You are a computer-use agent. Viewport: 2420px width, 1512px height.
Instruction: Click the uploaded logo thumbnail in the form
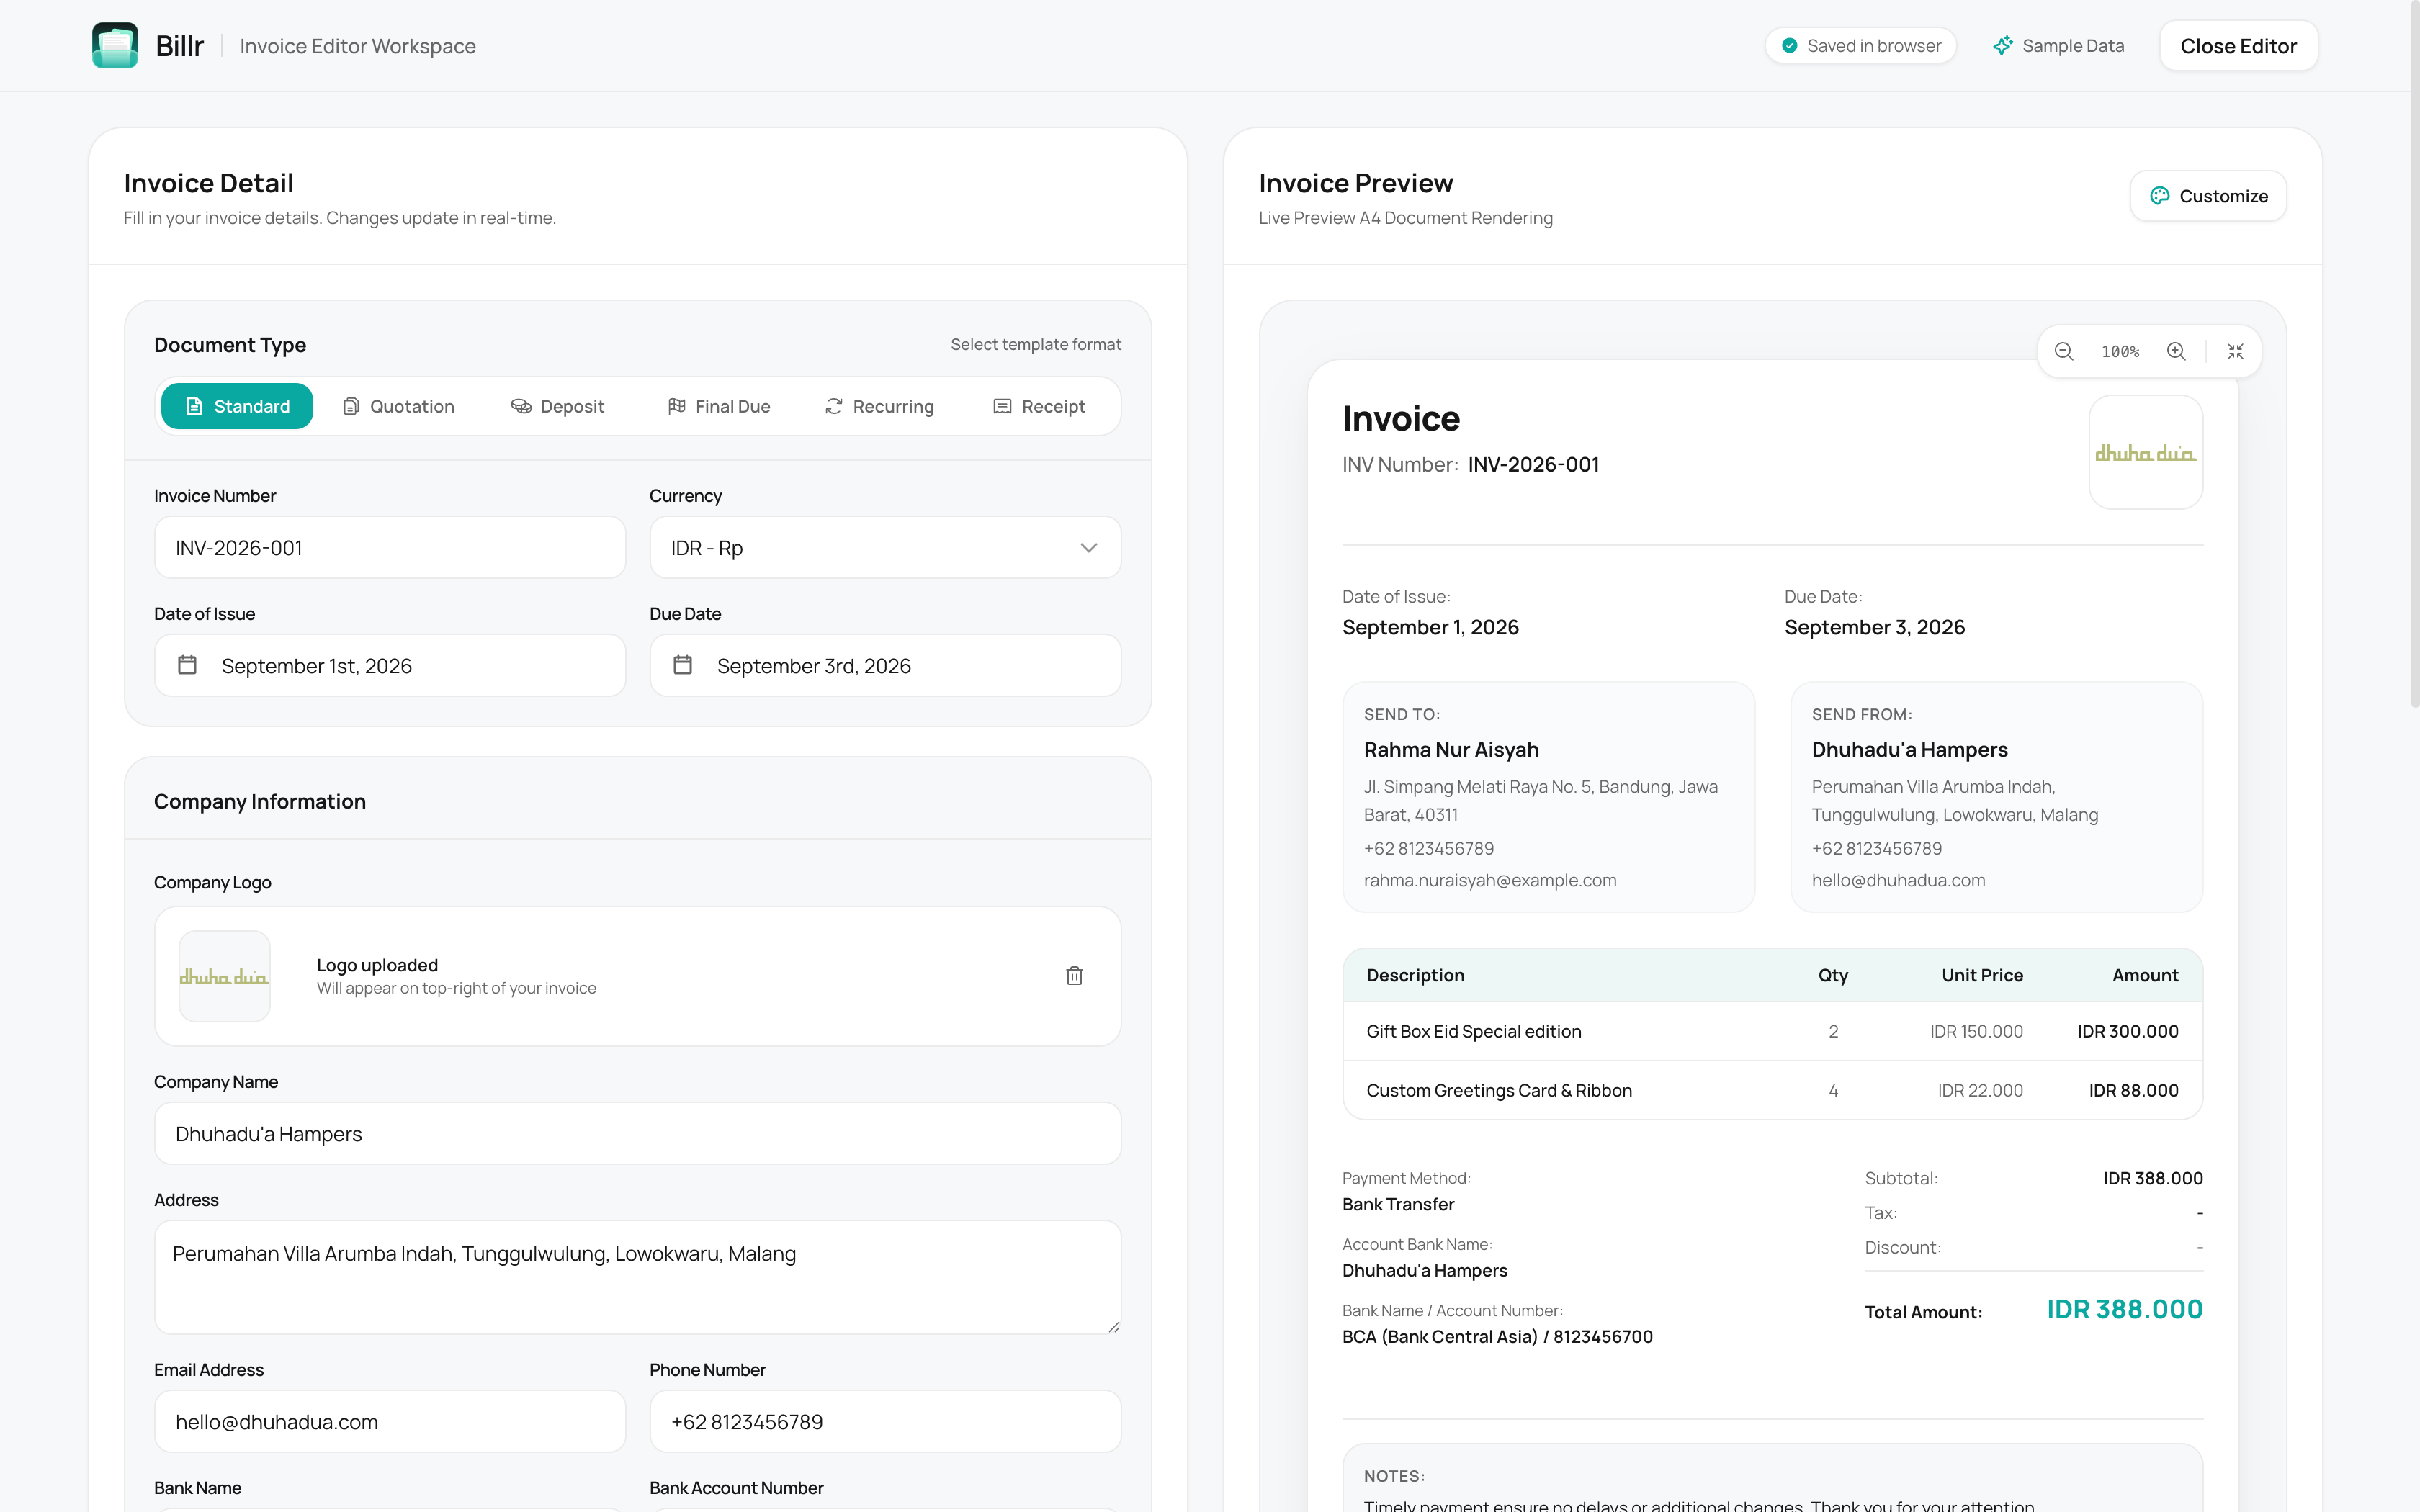point(224,976)
